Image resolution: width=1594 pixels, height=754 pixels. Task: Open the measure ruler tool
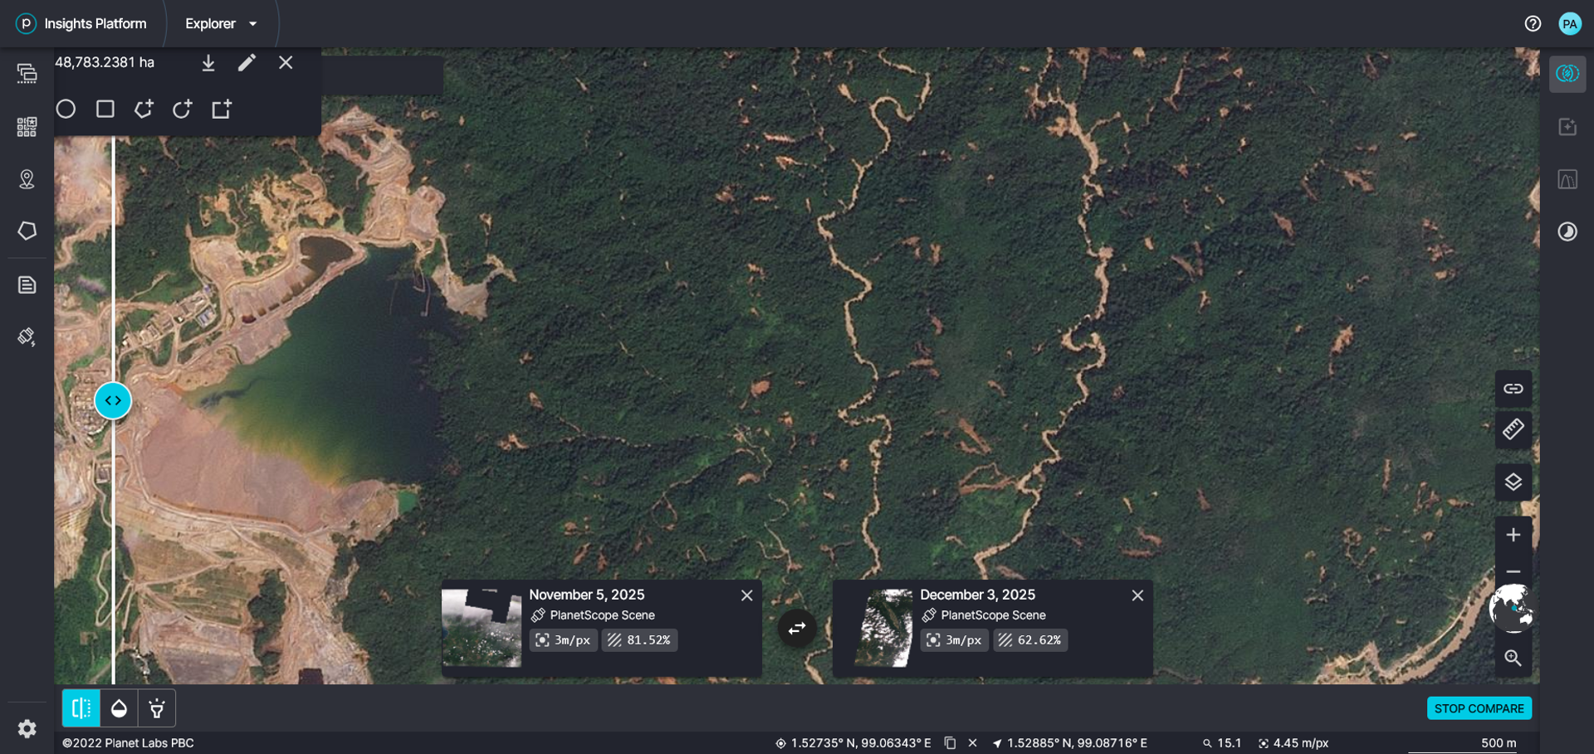click(x=1513, y=430)
